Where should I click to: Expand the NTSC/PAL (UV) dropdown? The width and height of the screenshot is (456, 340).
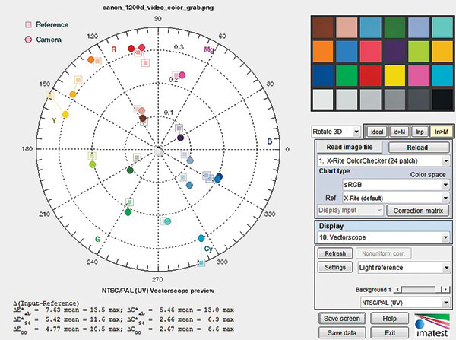coord(405,303)
